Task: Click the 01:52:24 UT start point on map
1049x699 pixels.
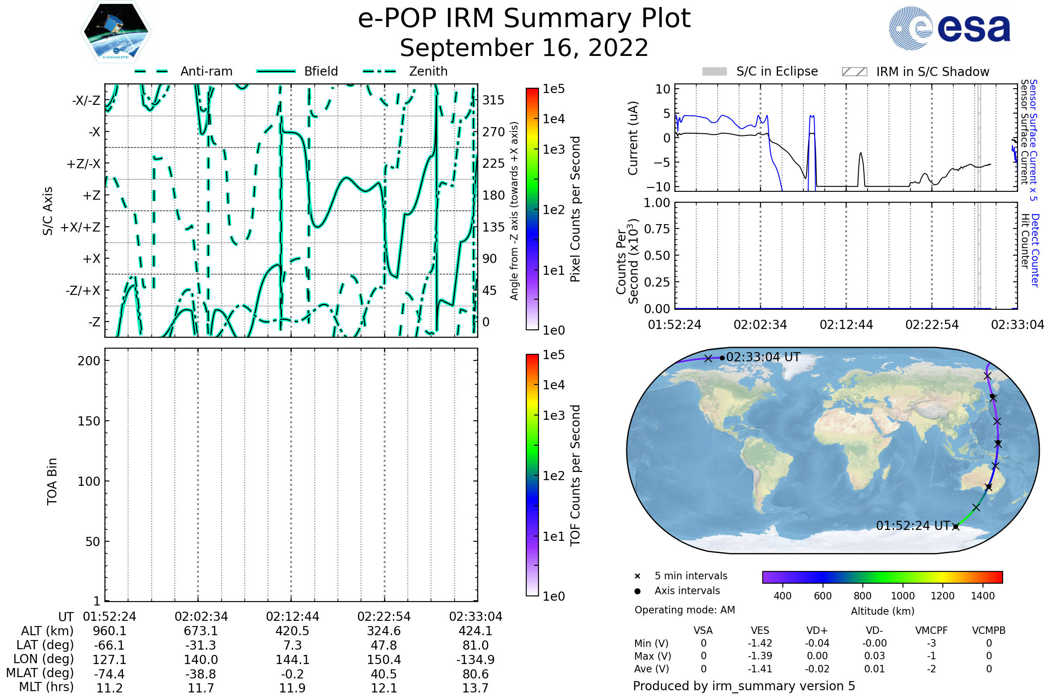Action: click(x=955, y=526)
